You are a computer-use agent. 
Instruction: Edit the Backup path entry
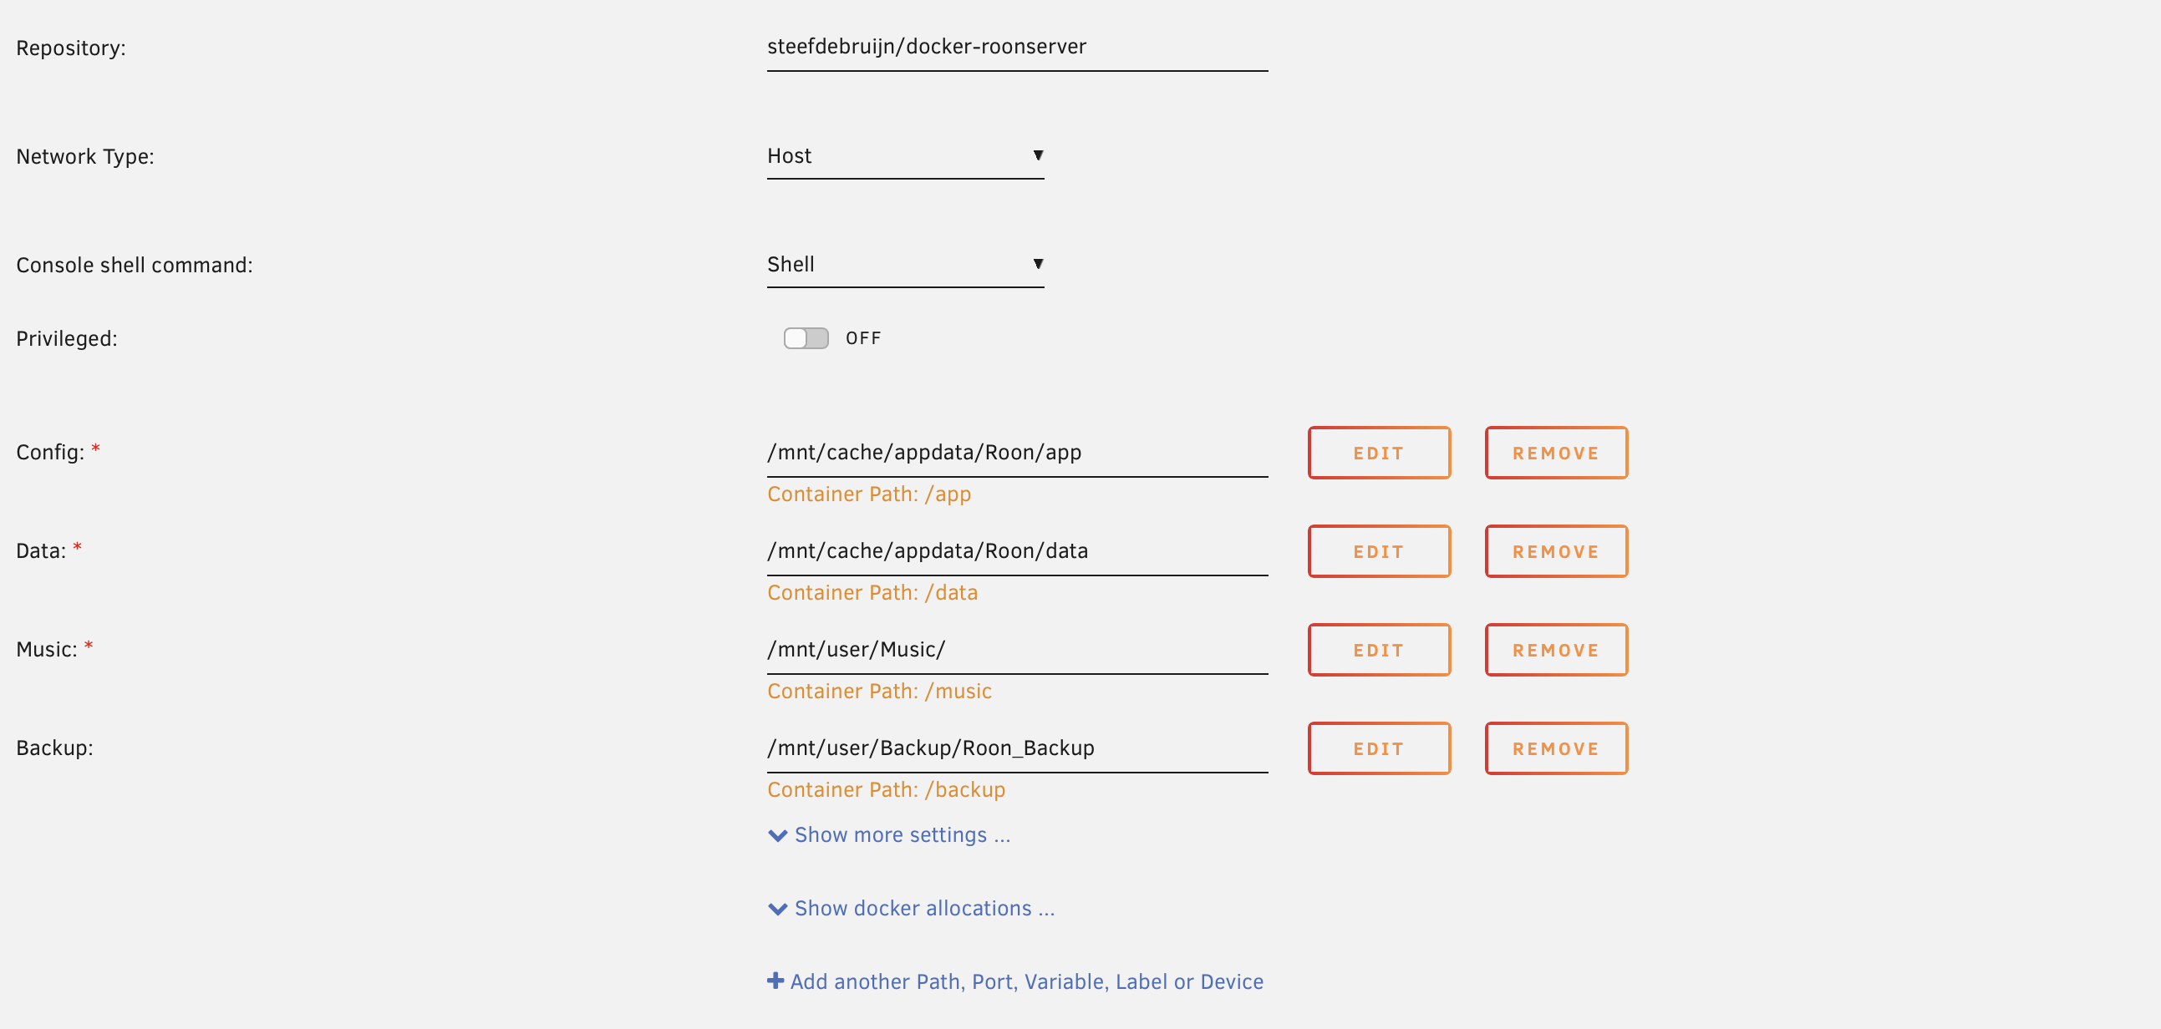pyautogui.click(x=1378, y=749)
